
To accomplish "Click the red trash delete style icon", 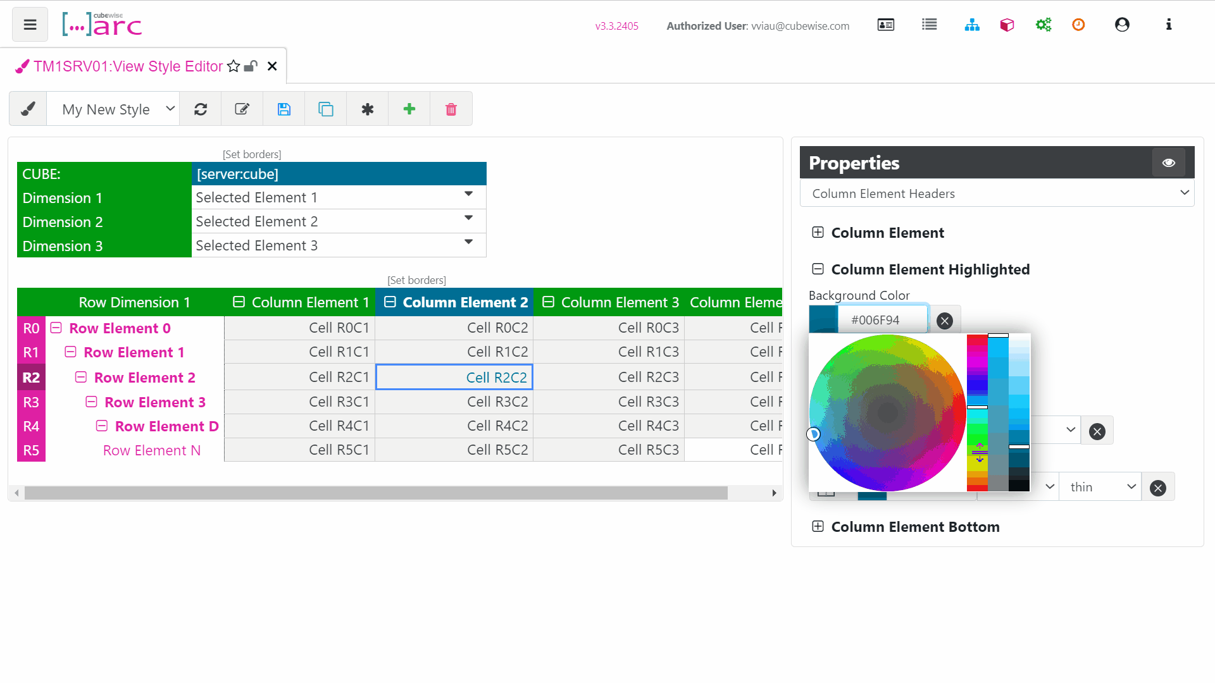I will [451, 109].
